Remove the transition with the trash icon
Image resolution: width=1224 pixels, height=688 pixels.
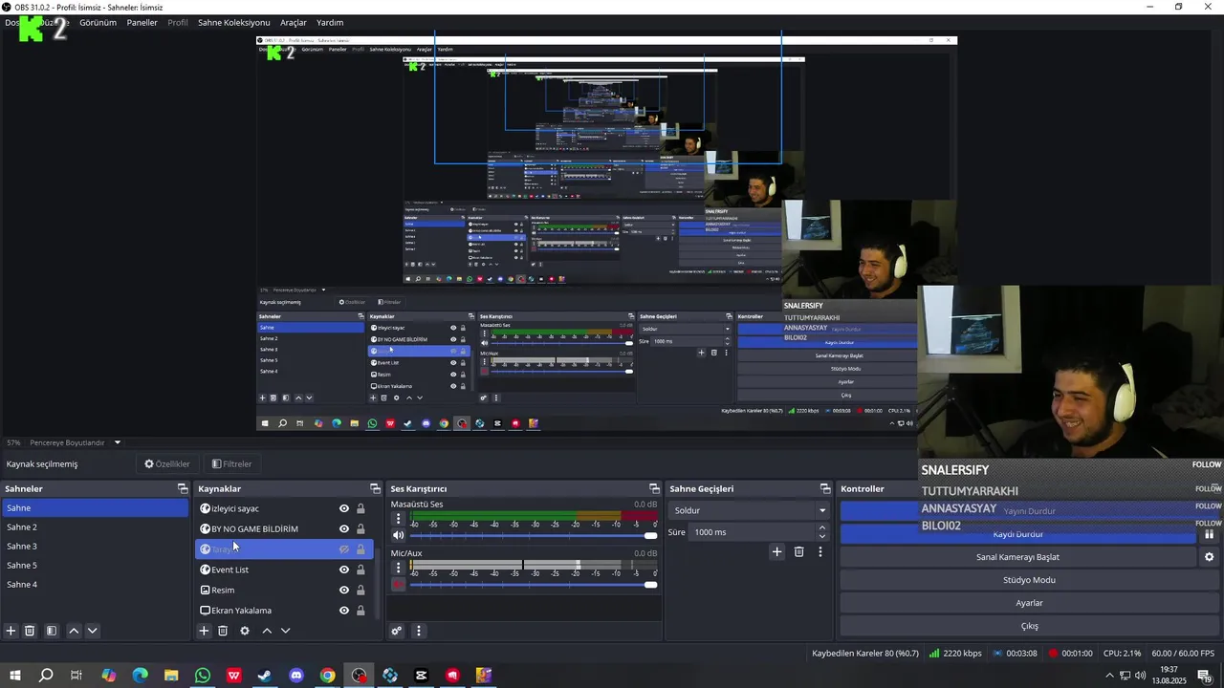(799, 551)
